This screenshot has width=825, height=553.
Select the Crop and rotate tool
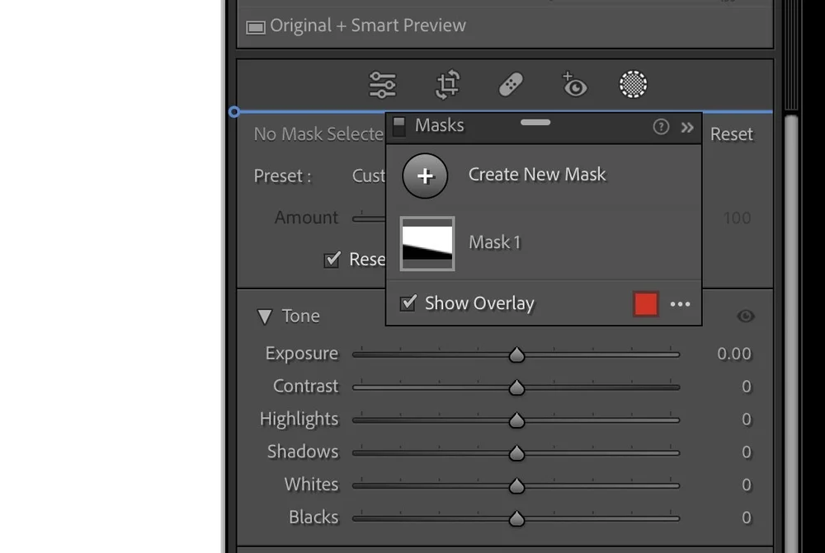tap(447, 85)
